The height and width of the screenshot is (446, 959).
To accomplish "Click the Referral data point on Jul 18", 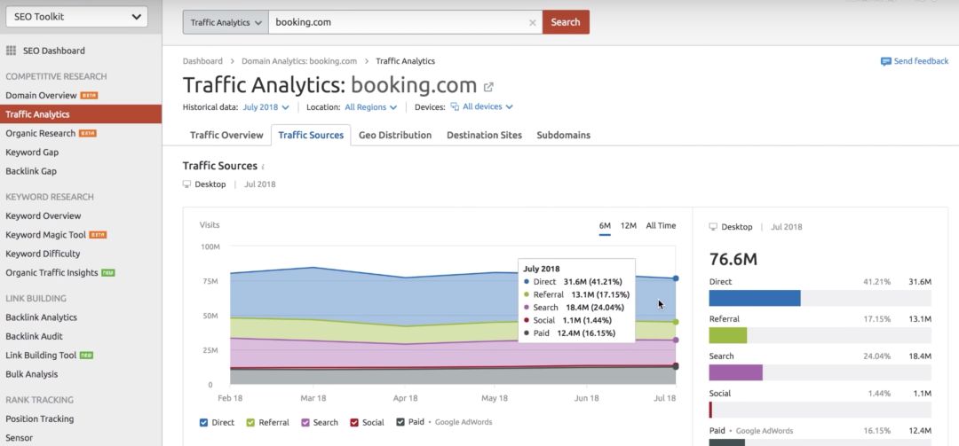I will (676, 322).
